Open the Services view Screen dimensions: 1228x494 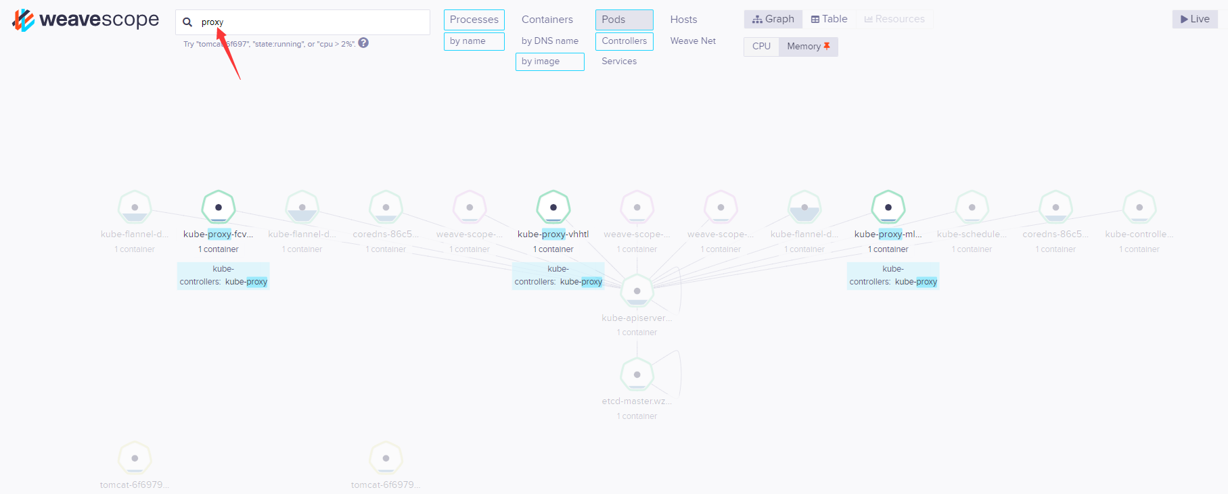click(x=619, y=61)
